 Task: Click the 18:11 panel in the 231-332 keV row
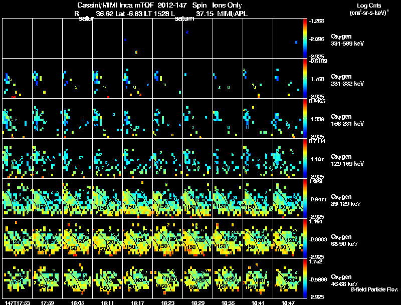point(107,79)
